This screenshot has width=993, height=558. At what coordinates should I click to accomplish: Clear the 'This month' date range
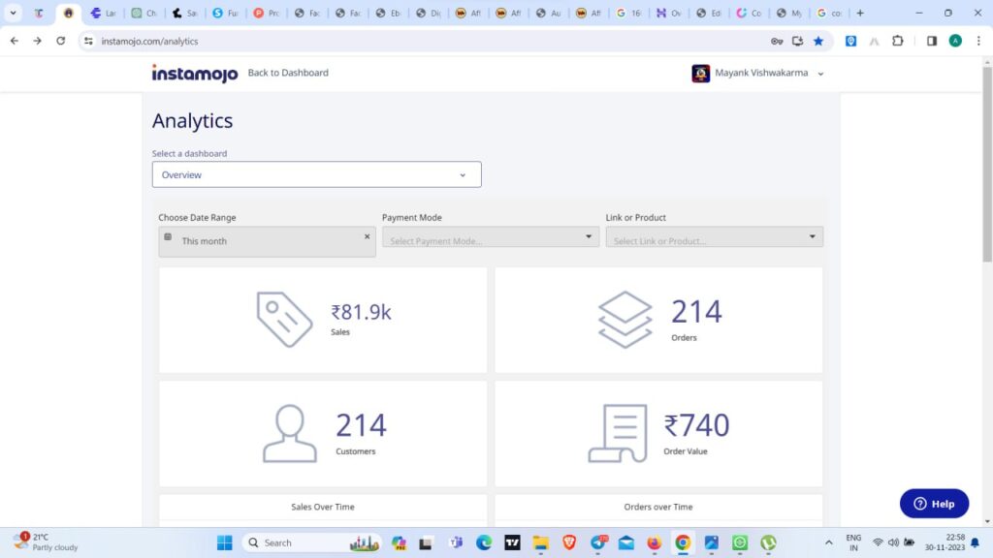(x=367, y=236)
